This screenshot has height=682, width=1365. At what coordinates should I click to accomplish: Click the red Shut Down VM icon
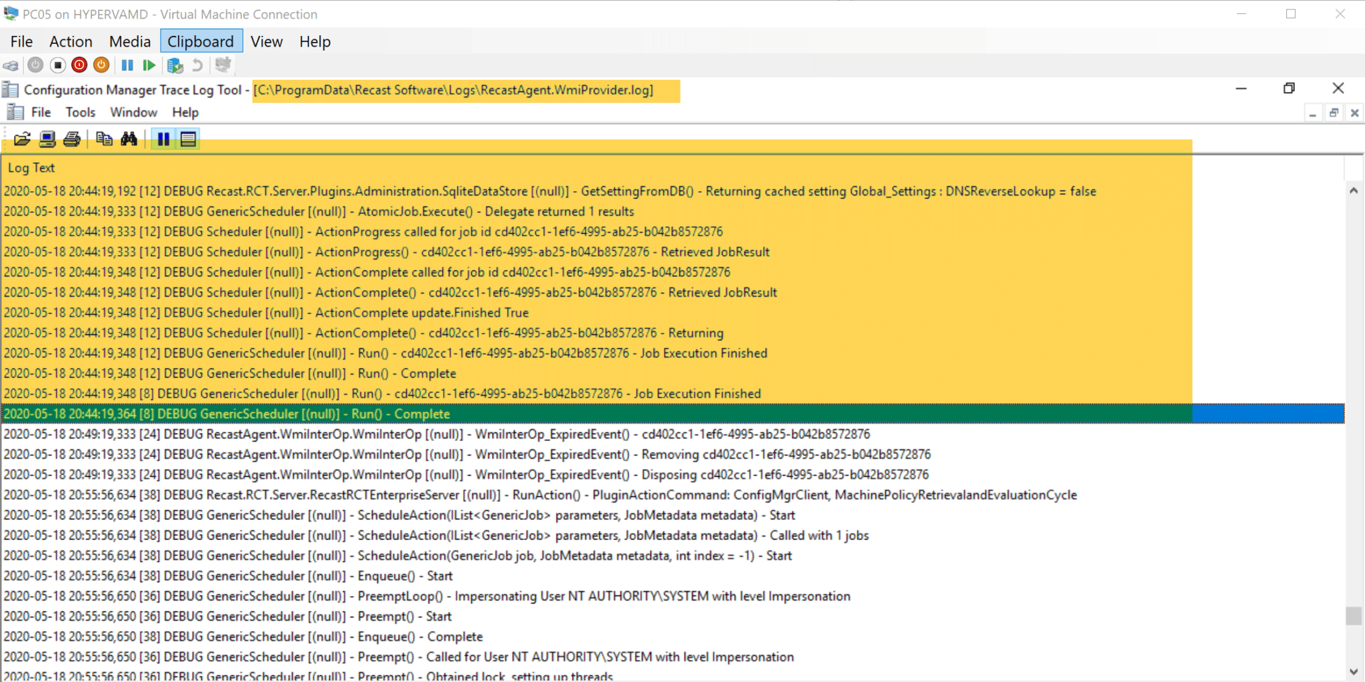(79, 65)
